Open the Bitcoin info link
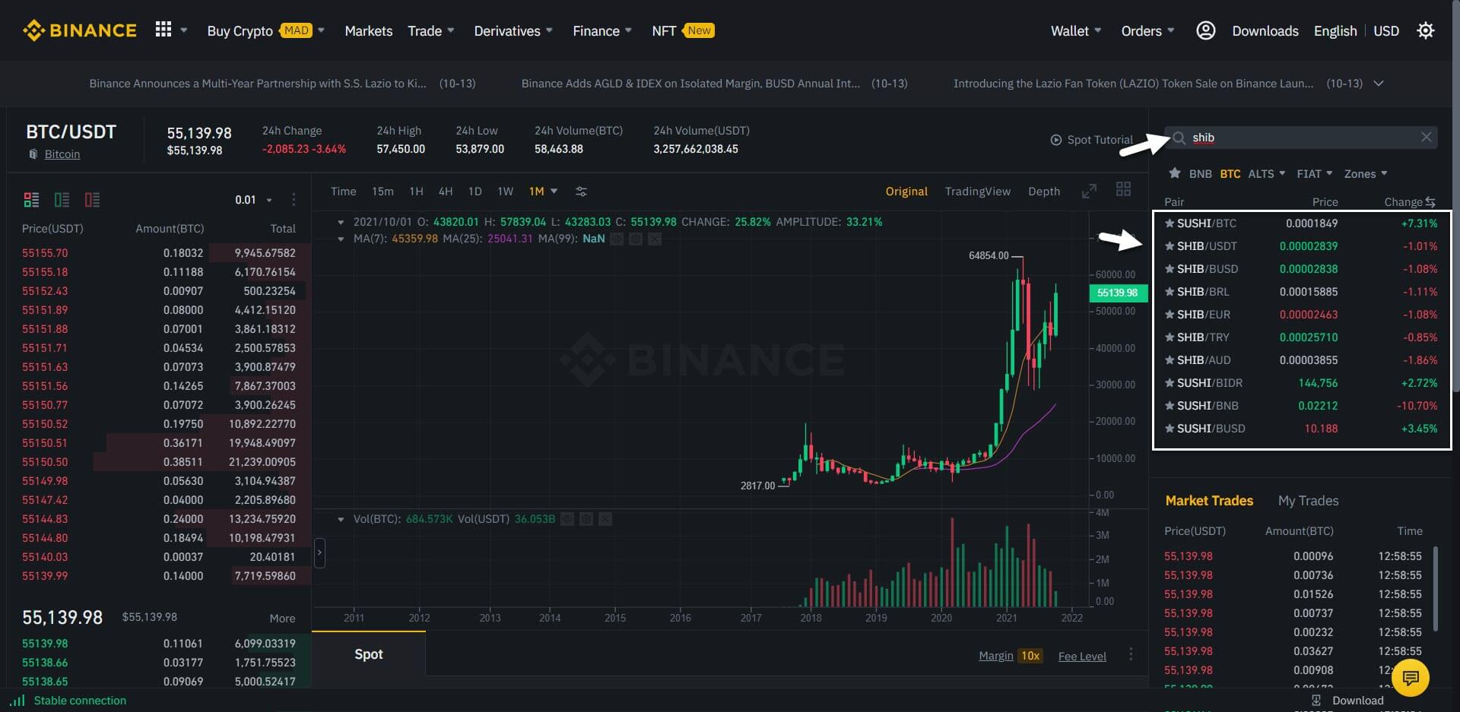The height and width of the screenshot is (712, 1460). coord(62,154)
